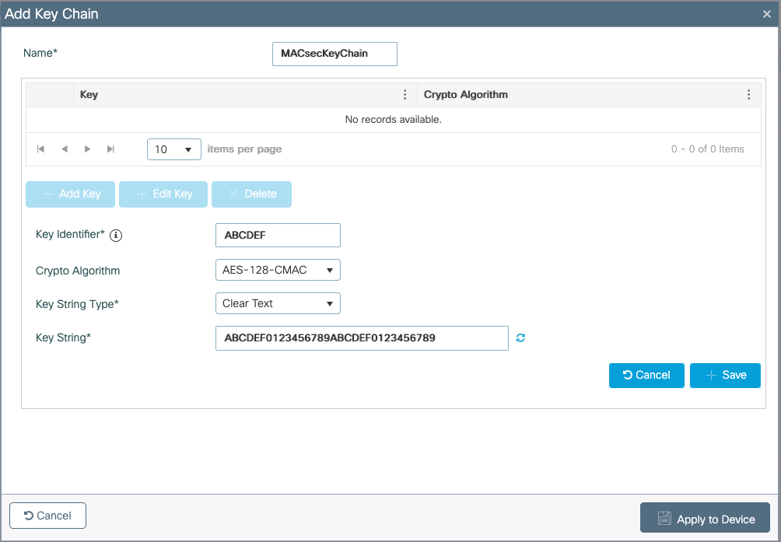Go to next page of records
The height and width of the screenshot is (542, 781).
click(88, 149)
